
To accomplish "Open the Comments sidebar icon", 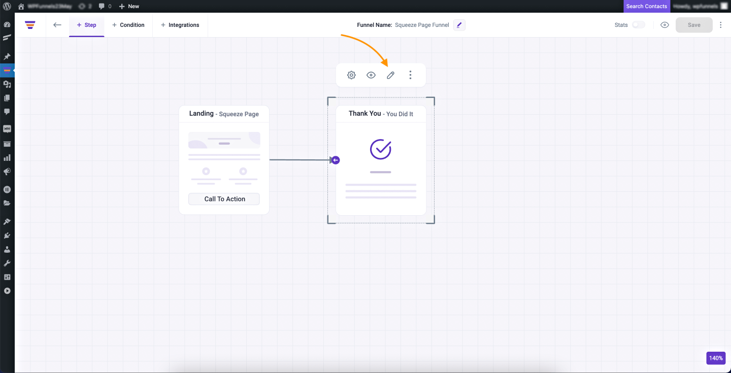I will click(x=7, y=111).
